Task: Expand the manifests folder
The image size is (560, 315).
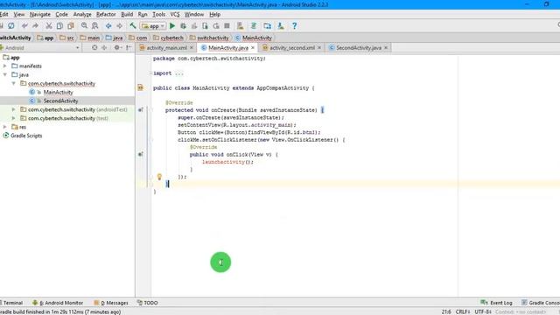Action: click(x=5, y=66)
